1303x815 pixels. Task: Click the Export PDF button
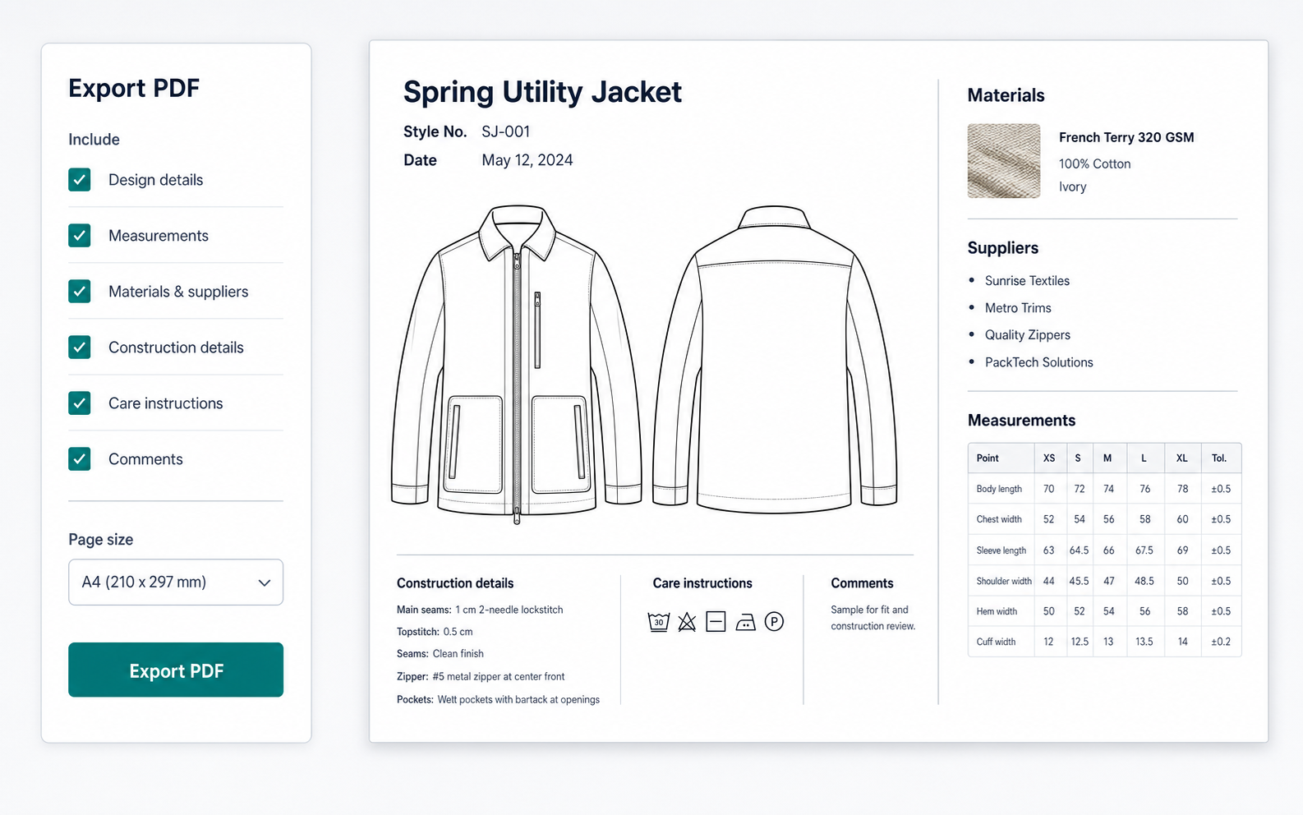[x=176, y=670]
